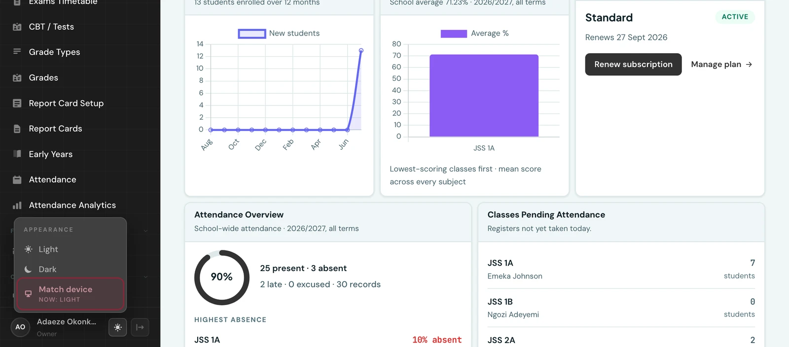This screenshot has width=789, height=347.
Task: Click the Manage plan arrow icon
Action: (x=749, y=65)
